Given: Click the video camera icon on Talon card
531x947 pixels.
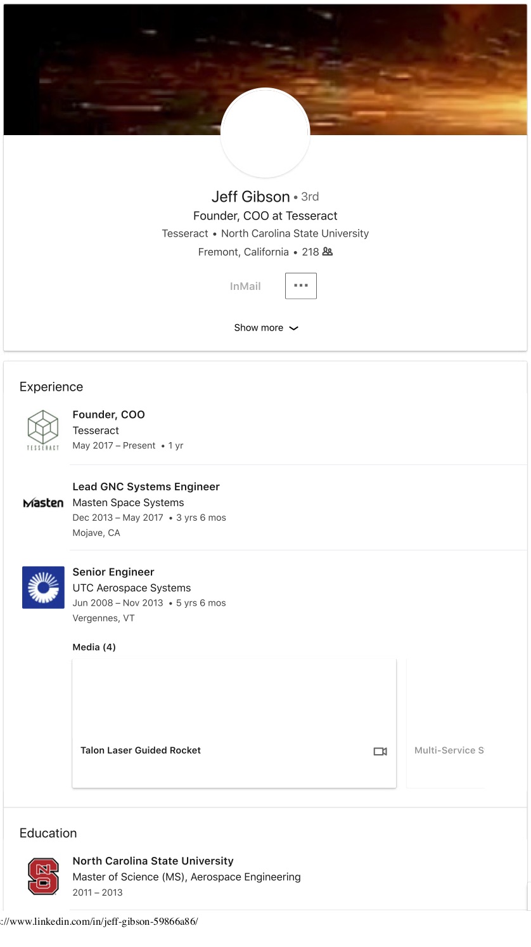Looking at the screenshot, I should tap(380, 752).
